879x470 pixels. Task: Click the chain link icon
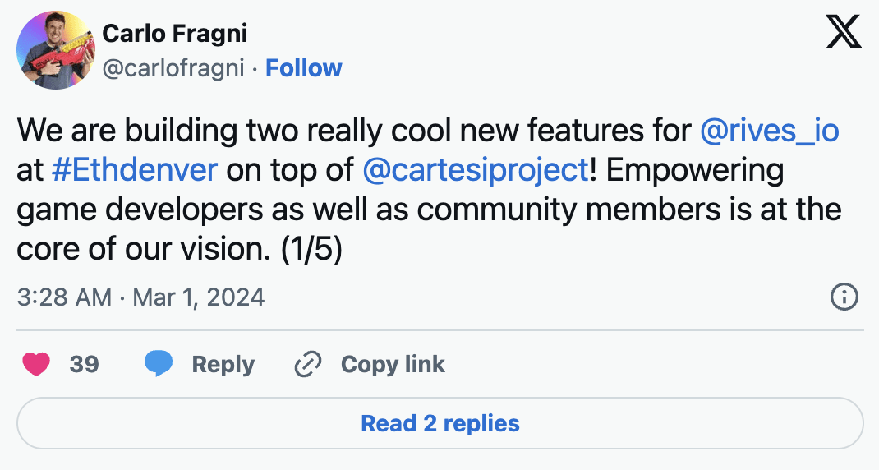307,364
